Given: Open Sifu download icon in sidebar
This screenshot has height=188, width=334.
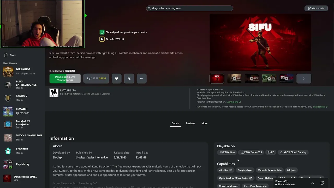Looking at the screenshot, I should [7, 178].
